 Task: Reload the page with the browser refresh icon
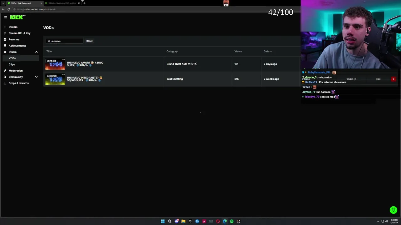(x=9, y=9)
